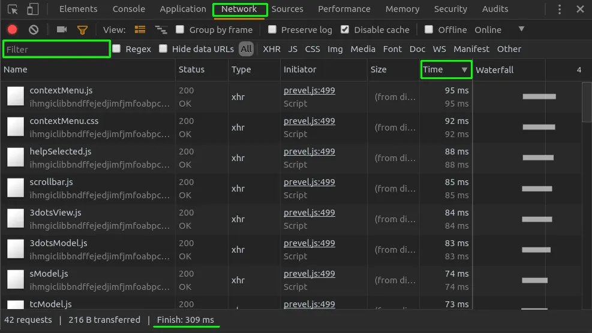Filter requests by WS type

[x=439, y=49]
